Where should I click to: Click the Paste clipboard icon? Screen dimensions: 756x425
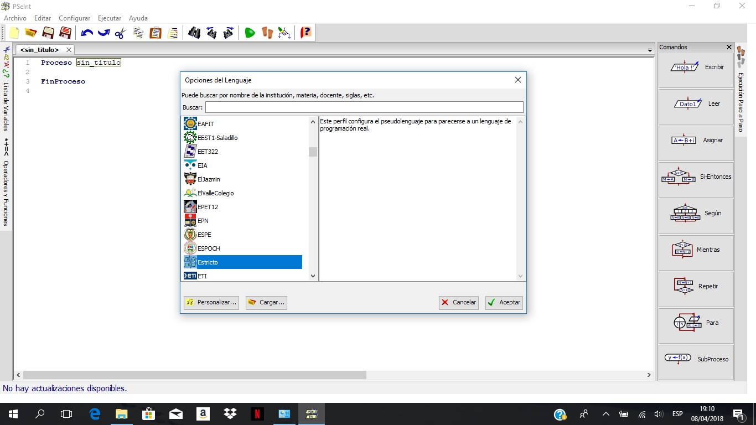point(156,33)
